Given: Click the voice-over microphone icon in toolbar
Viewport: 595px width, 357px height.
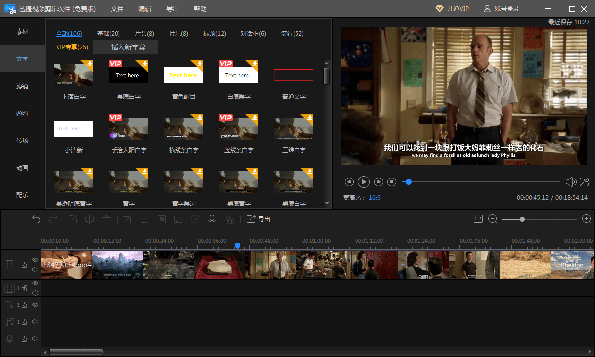Looking at the screenshot, I should click(212, 219).
